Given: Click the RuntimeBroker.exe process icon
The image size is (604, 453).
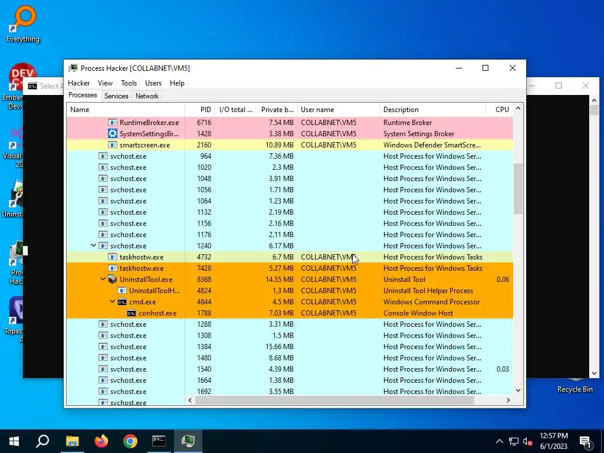Looking at the screenshot, I should pyautogui.click(x=113, y=123).
